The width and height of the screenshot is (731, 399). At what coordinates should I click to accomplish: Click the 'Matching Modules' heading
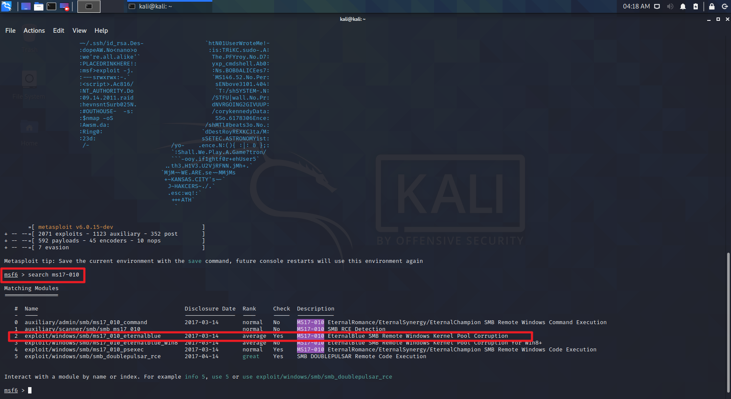31,288
